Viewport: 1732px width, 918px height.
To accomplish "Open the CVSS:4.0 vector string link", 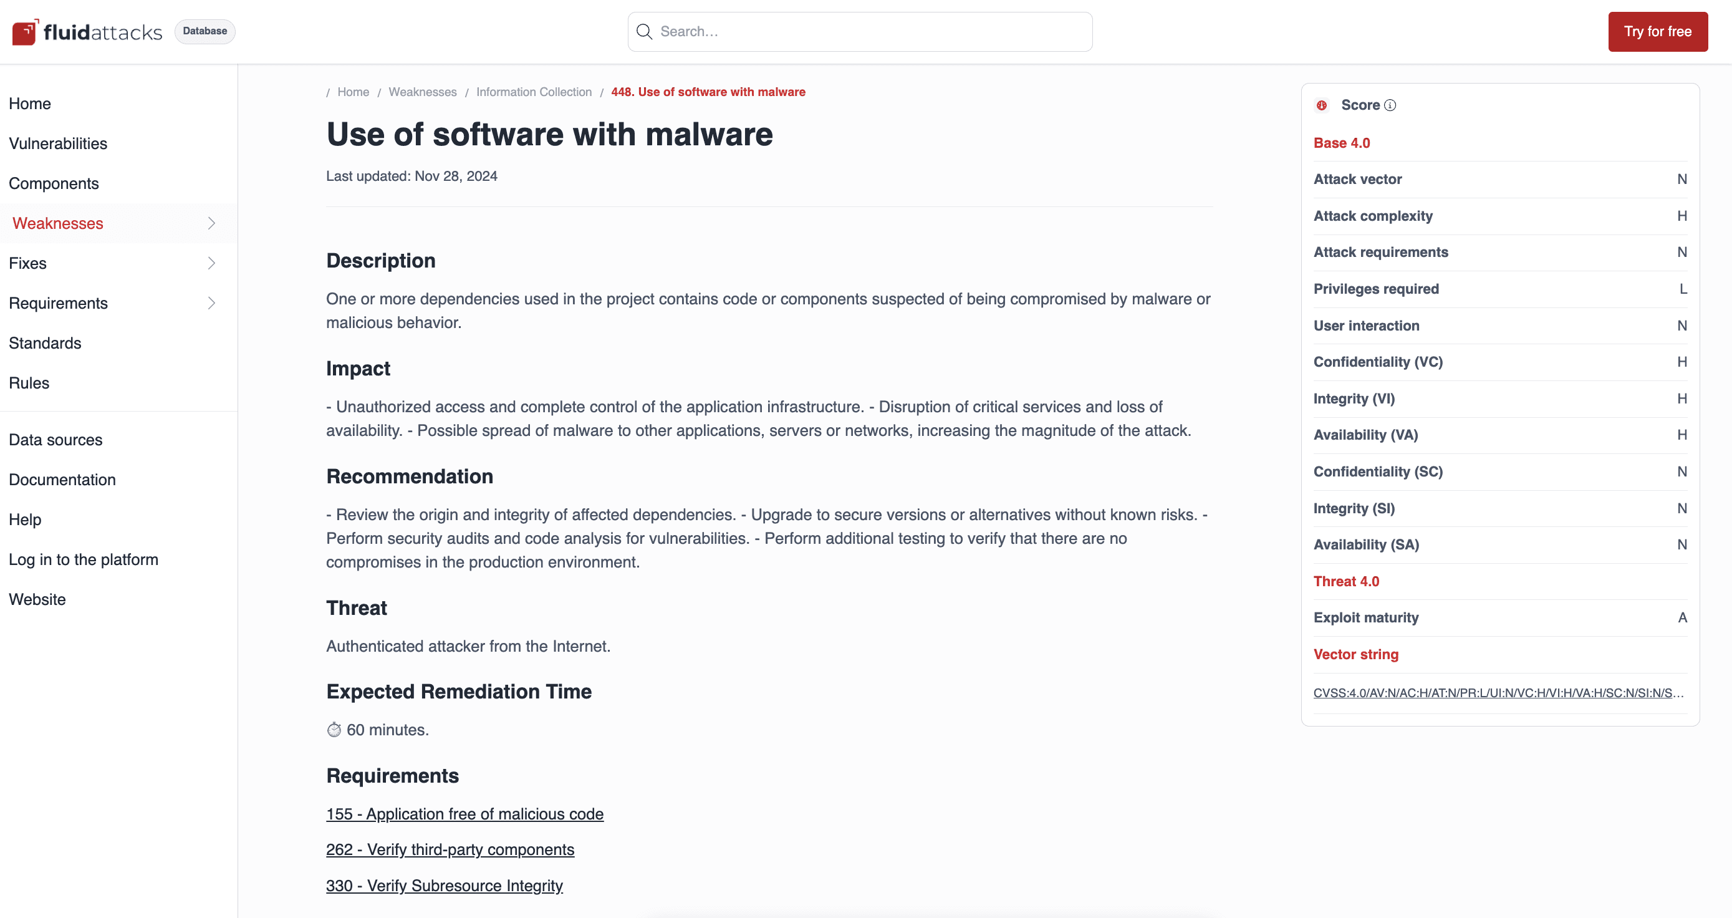I will (x=1499, y=693).
